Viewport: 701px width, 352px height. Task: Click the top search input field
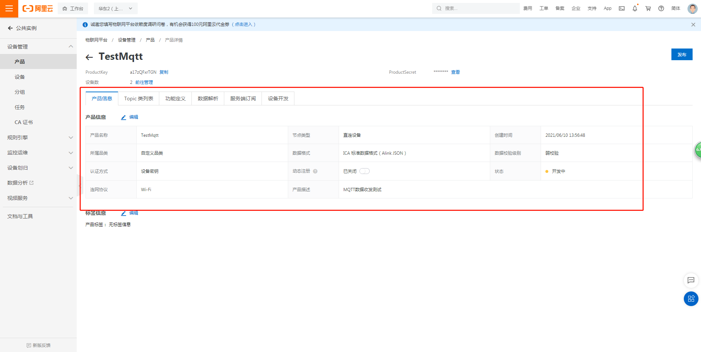[x=476, y=8]
